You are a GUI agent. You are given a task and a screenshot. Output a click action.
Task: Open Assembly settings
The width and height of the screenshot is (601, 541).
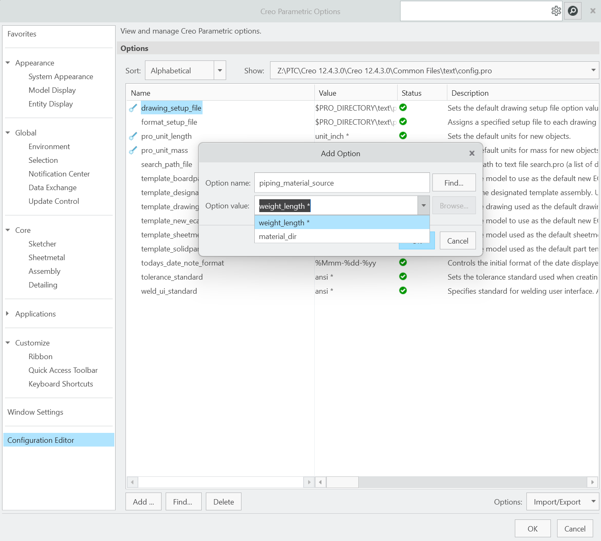44,271
